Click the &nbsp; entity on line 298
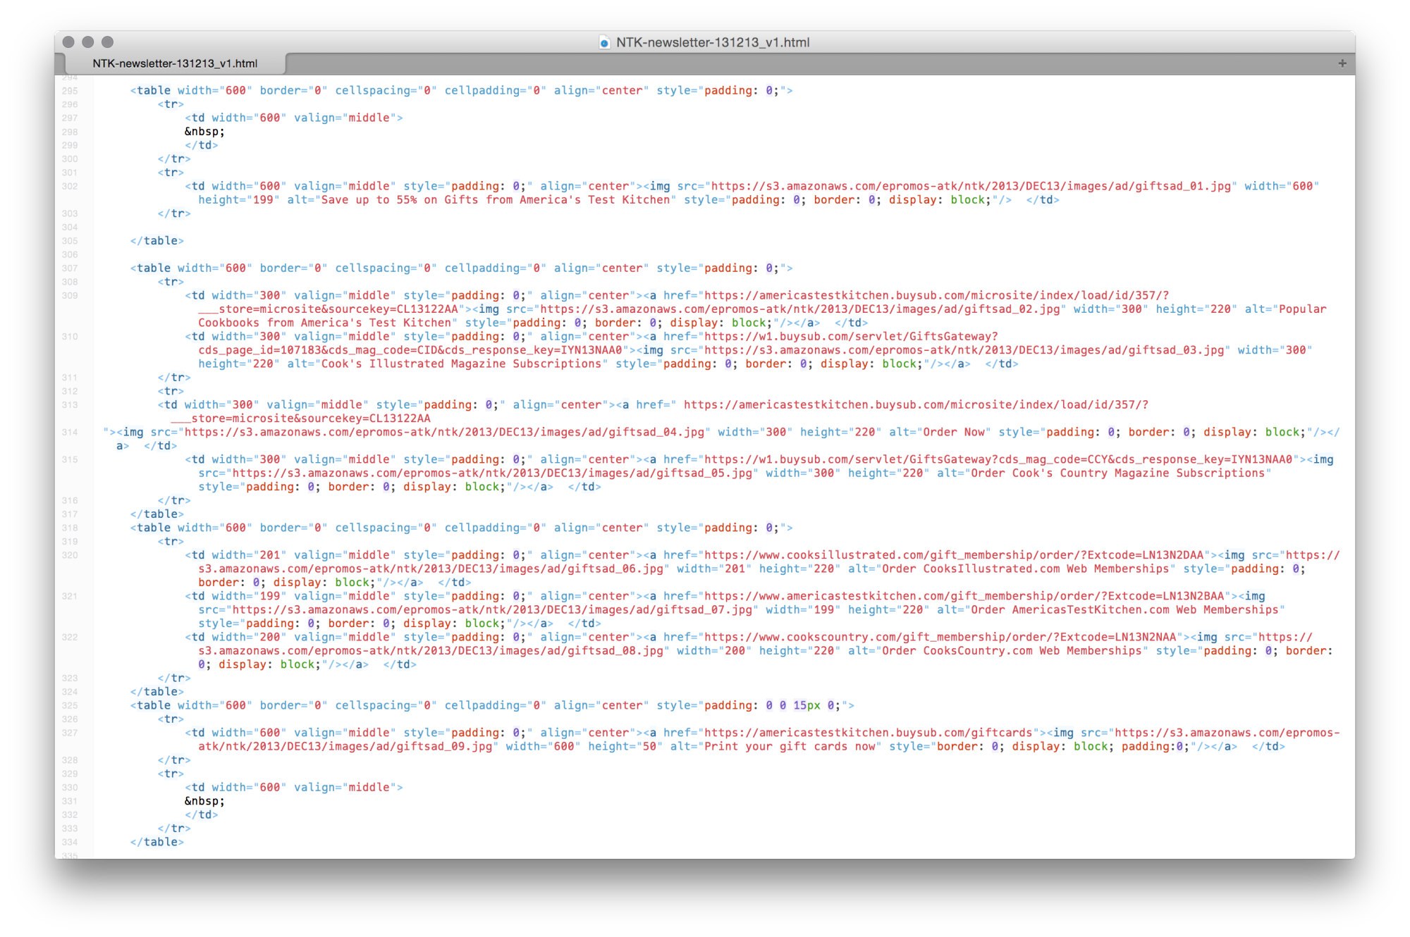The image size is (1410, 937). 204,132
